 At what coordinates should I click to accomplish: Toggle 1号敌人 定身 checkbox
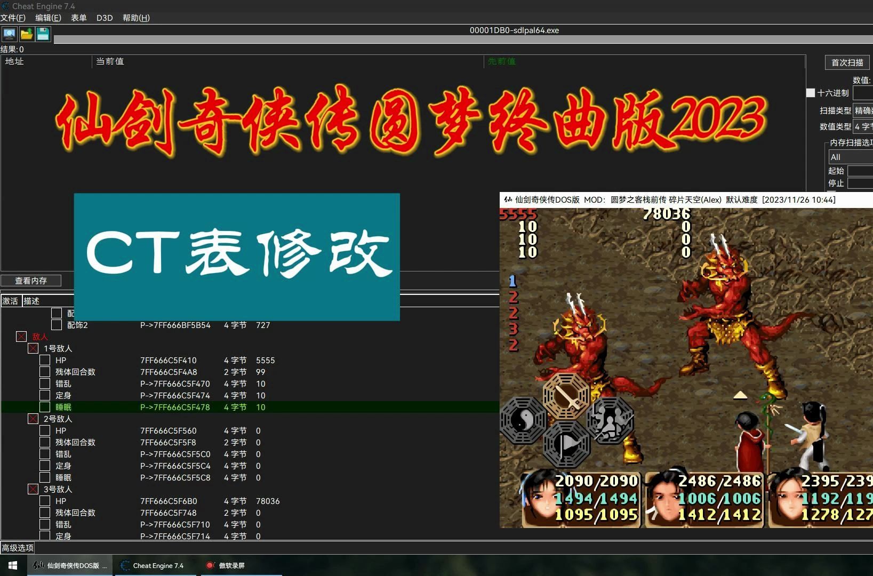[x=45, y=395]
